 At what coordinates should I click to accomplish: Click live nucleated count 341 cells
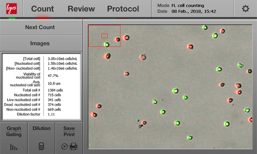[x=54, y=100]
